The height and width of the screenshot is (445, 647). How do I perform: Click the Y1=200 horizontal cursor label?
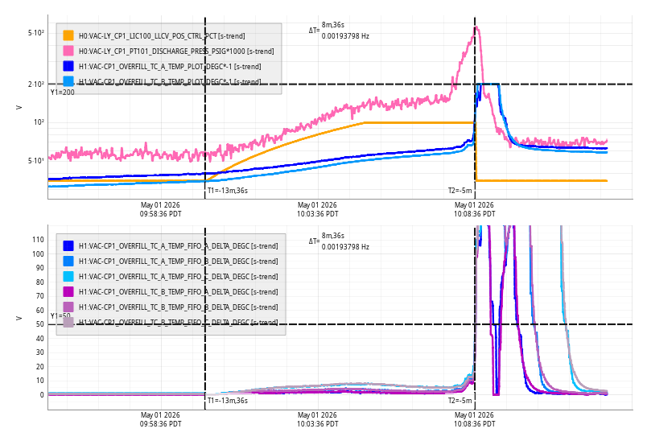pyautogui.click(x=62, y=93)
